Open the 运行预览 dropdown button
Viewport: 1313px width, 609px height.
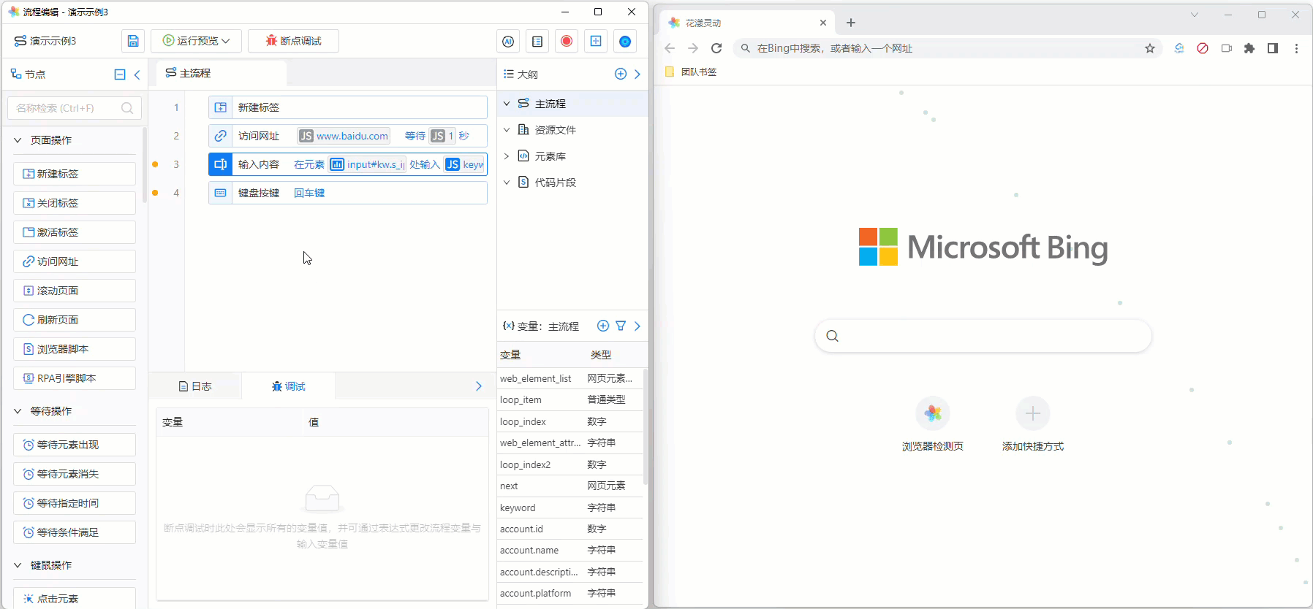click(197, 41)
